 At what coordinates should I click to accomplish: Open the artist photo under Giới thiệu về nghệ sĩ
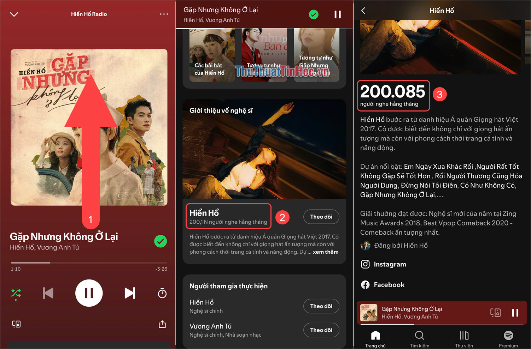tap(264, 149)
